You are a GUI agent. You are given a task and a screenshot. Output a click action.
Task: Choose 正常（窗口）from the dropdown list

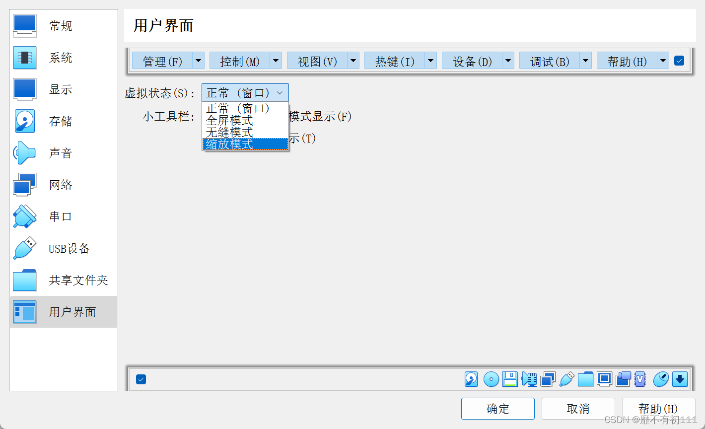coord(245,108)
